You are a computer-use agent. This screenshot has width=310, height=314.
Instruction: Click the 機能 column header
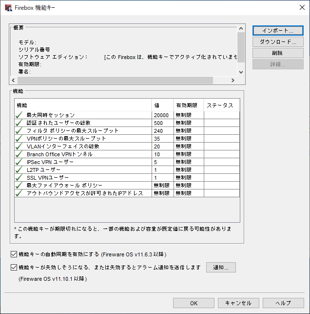point(83,105)
